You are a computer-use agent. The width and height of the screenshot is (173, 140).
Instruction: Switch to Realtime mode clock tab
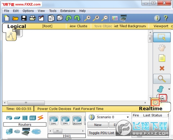tap(155, 102)
